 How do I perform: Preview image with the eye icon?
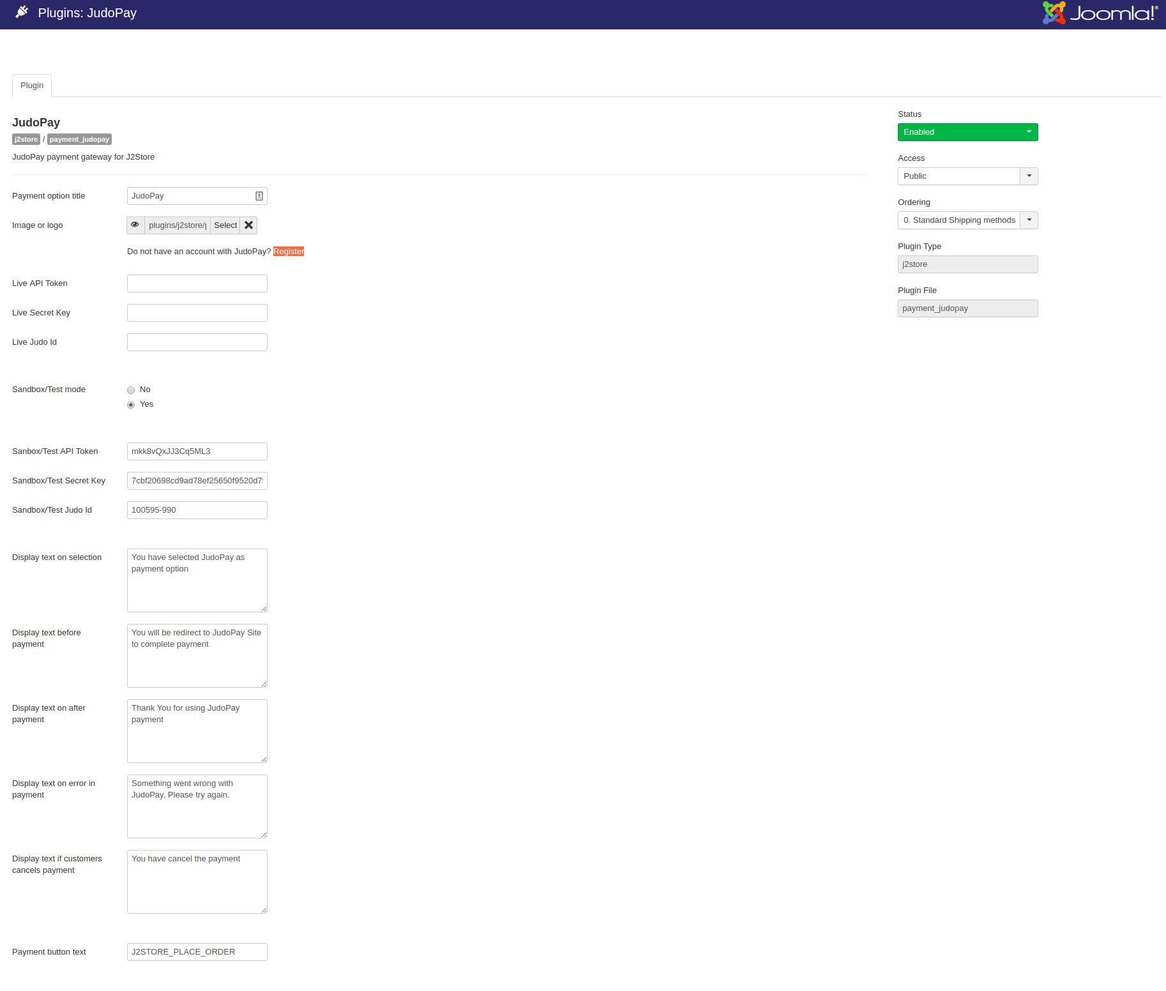click(135, 225)
